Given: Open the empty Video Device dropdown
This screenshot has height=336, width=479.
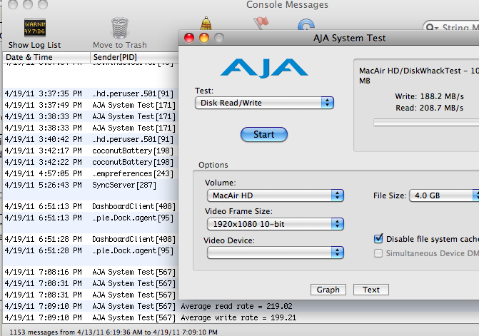Looking at the screenshot, I should (x=276, y=253).
